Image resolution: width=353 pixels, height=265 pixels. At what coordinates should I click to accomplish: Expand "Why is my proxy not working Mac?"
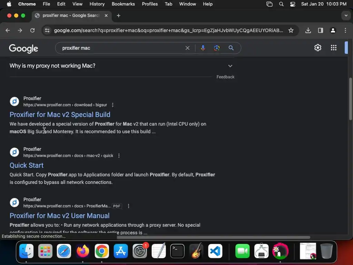point(122,66)
